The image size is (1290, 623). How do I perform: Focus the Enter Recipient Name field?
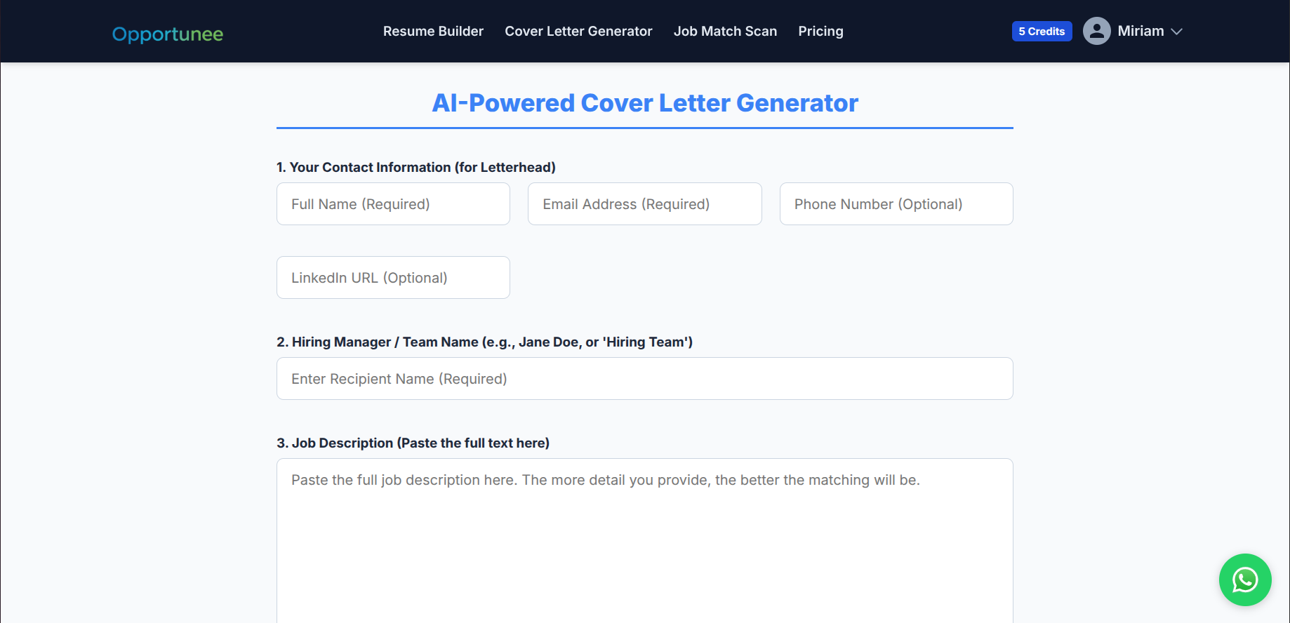644,379
